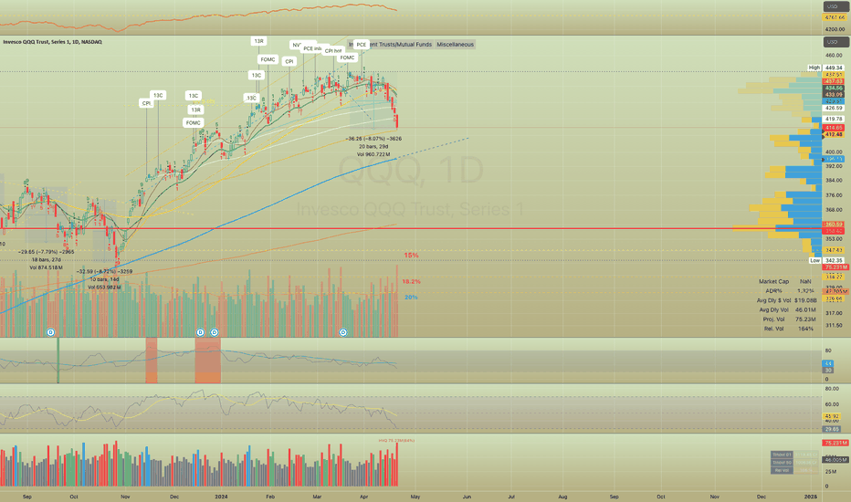
Task: Click the 419.78 price scale label
Action: [834, 119]
